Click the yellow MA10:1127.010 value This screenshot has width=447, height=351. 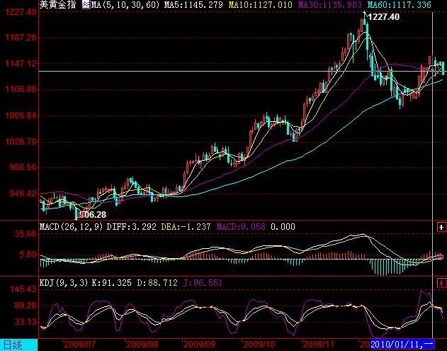[x=261, y=5]
